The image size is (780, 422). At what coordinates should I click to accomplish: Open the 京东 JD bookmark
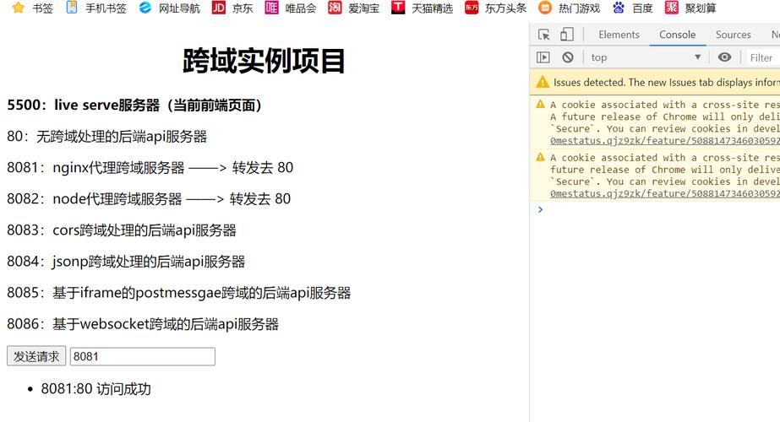(232, 8)
